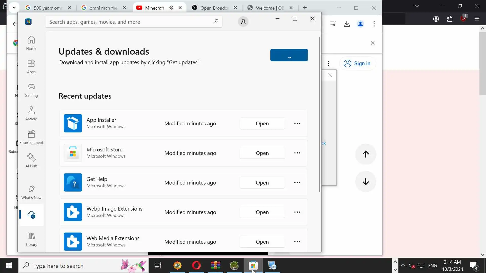Click the Store search input field
Viewport: 486px width, 273px height.
click(x=129, y=22)
